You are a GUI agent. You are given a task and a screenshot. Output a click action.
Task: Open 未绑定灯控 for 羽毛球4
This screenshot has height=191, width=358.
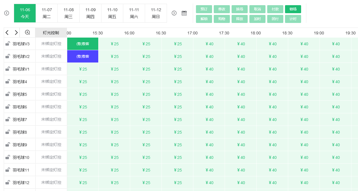[51, 82]
